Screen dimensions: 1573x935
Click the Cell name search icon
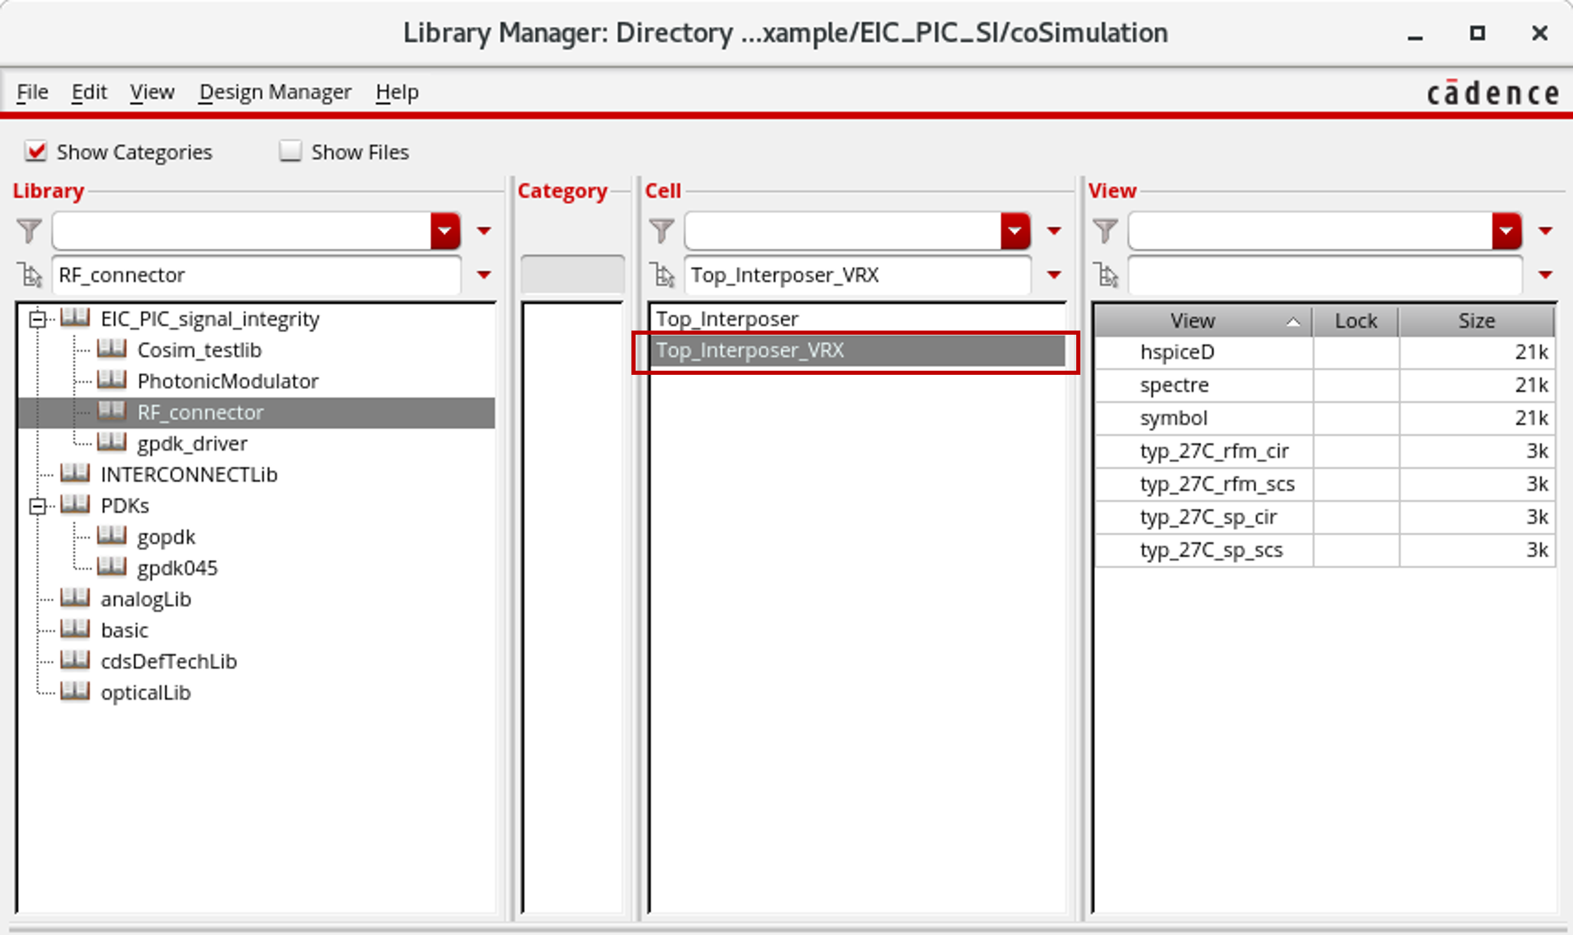pos(663,275)
